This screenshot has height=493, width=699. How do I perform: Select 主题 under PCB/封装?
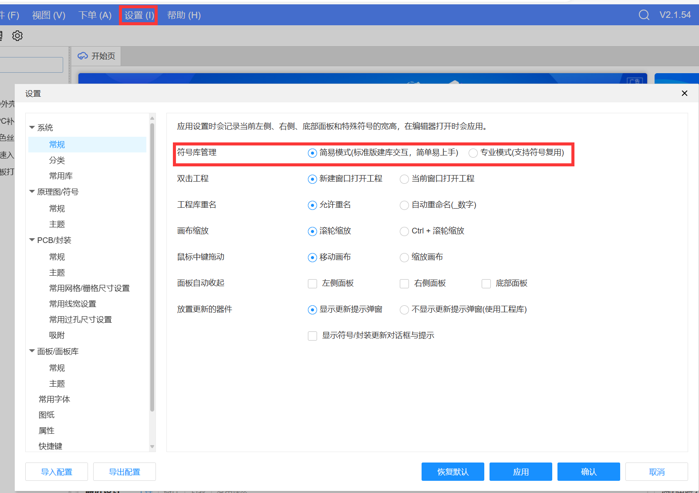(x=57, y=273)
